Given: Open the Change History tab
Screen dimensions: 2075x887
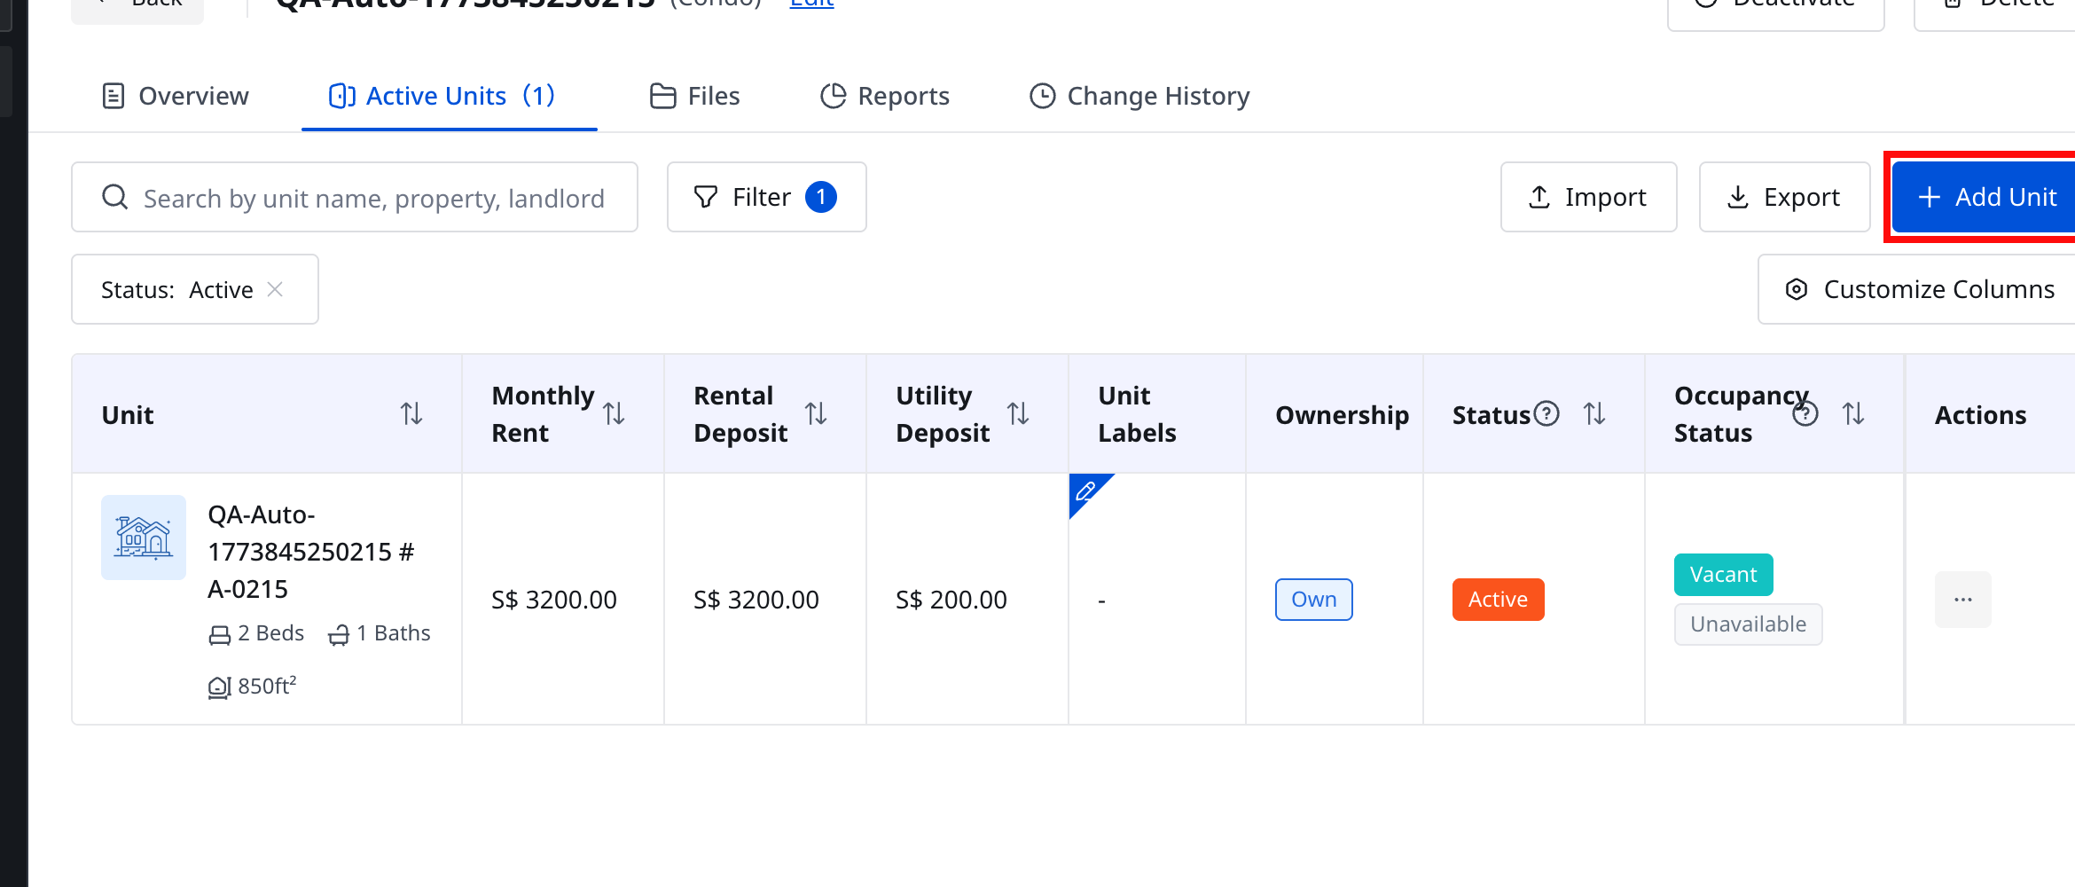Looking at the screenshot, I should (x=1139, y=96).
